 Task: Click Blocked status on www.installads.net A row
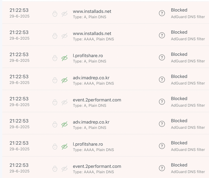point(179,10)
